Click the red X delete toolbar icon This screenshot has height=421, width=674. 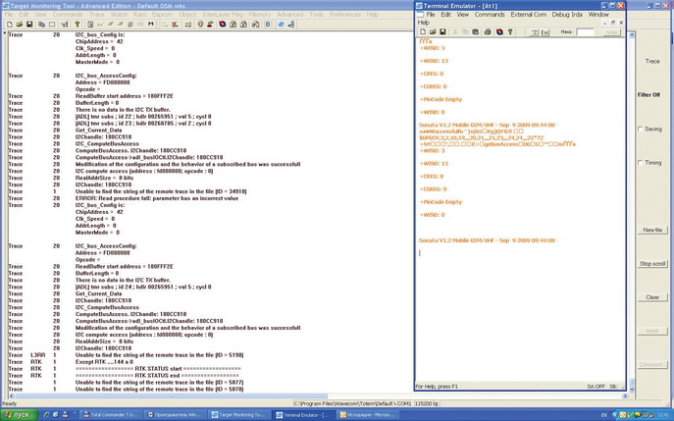point(175,25)
